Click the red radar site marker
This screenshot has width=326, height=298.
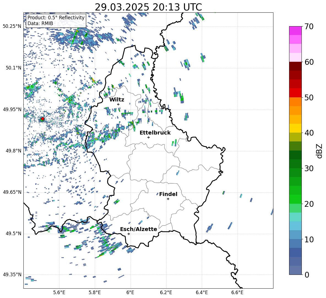43,119
